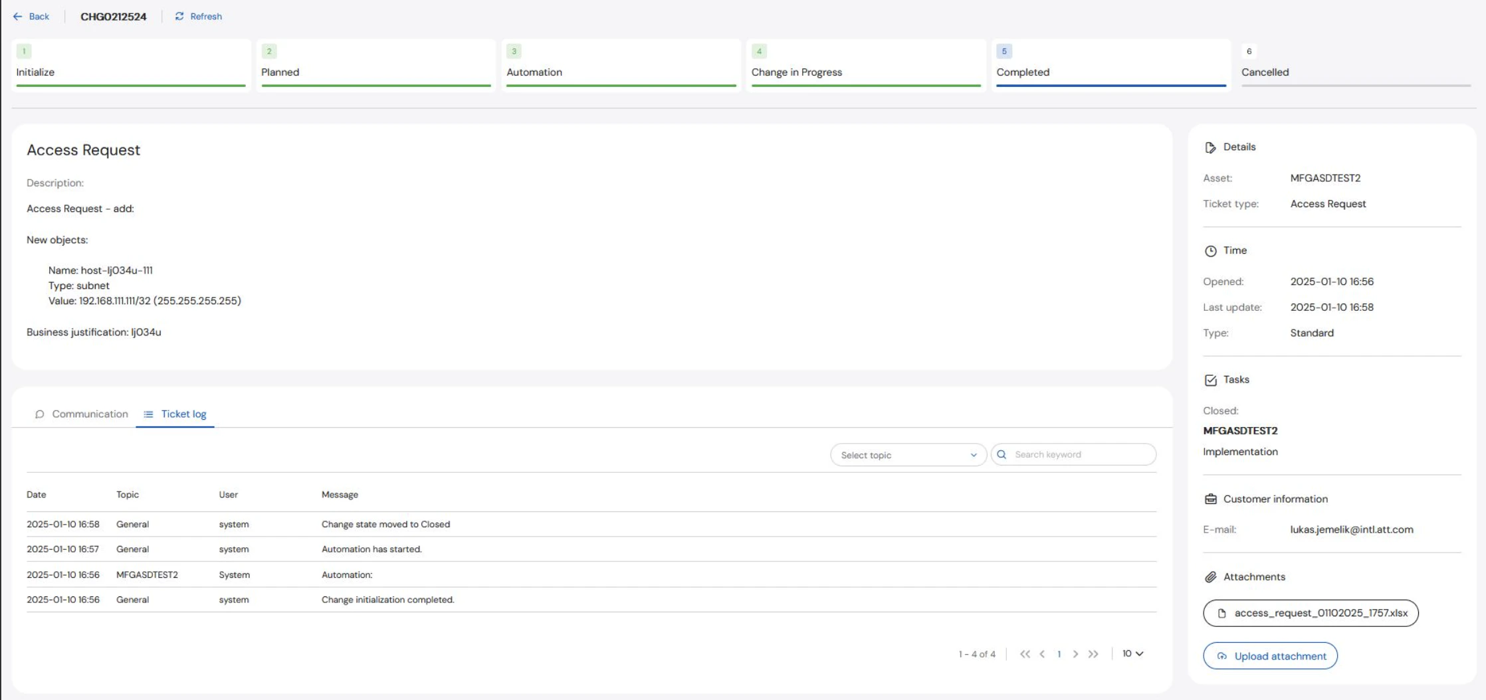Switch to the Communication tab
Viewport: 1486px width, 700px height.
point(82,414)
